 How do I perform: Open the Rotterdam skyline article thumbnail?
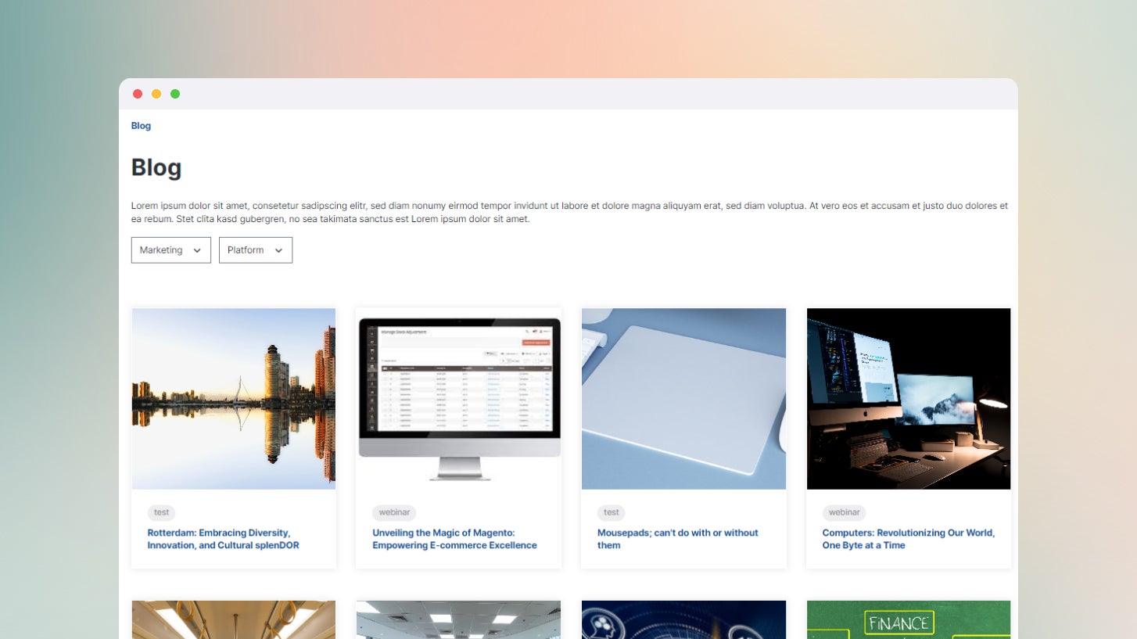pos(234,399)
